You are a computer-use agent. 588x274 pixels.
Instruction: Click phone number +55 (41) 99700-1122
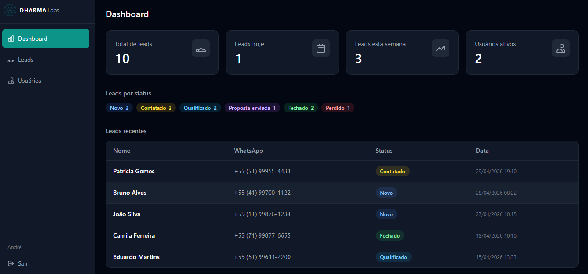pos(262,193)
